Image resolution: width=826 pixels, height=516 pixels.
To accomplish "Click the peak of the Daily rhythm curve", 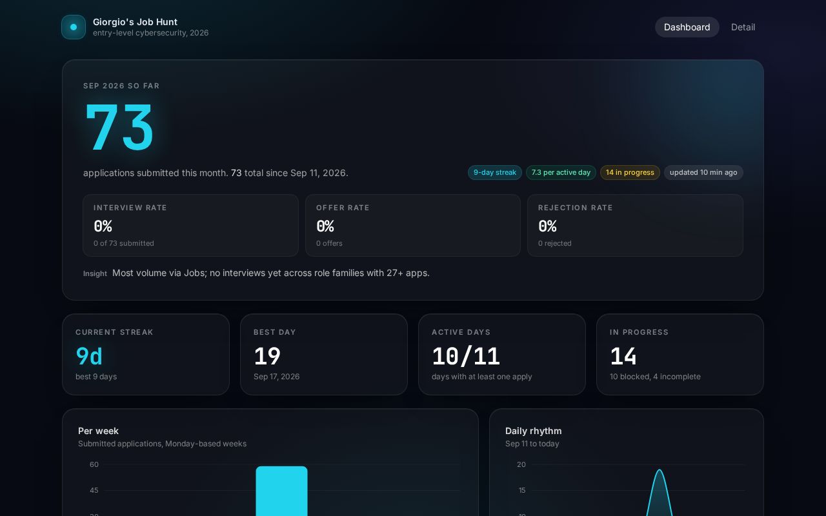I will click(660, 470).
